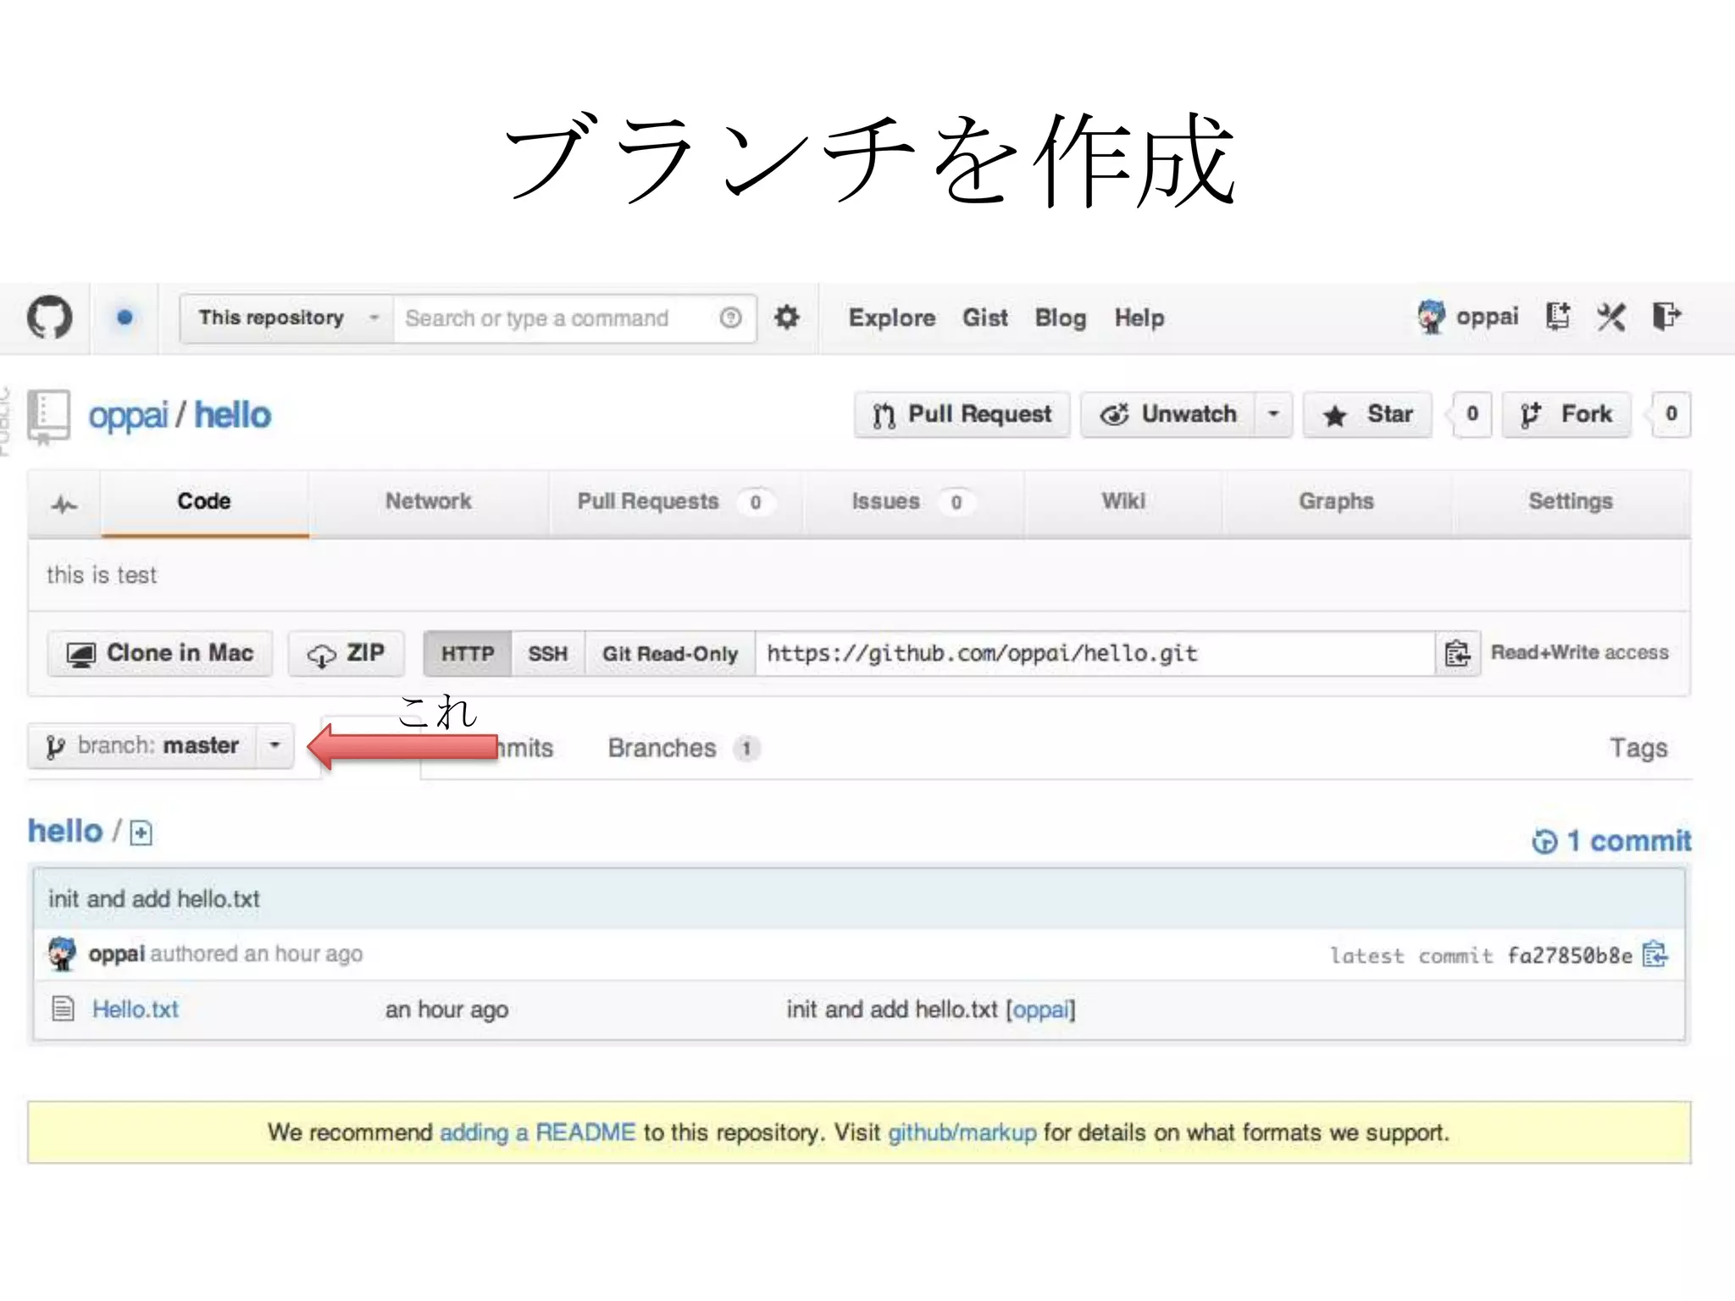
Task: Open account settings tools icon
Action: click(x=1611, y=317)
